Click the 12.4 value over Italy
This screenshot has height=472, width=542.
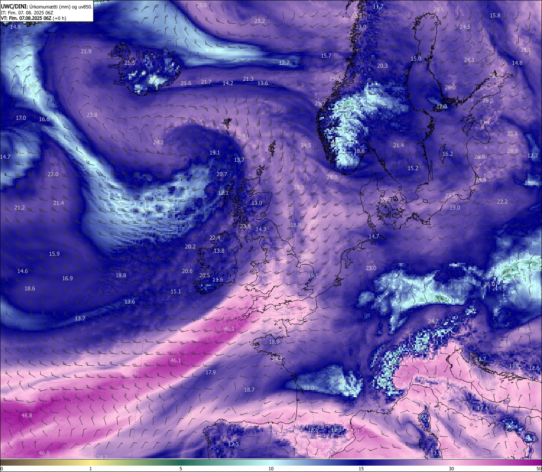pos(482,409)
